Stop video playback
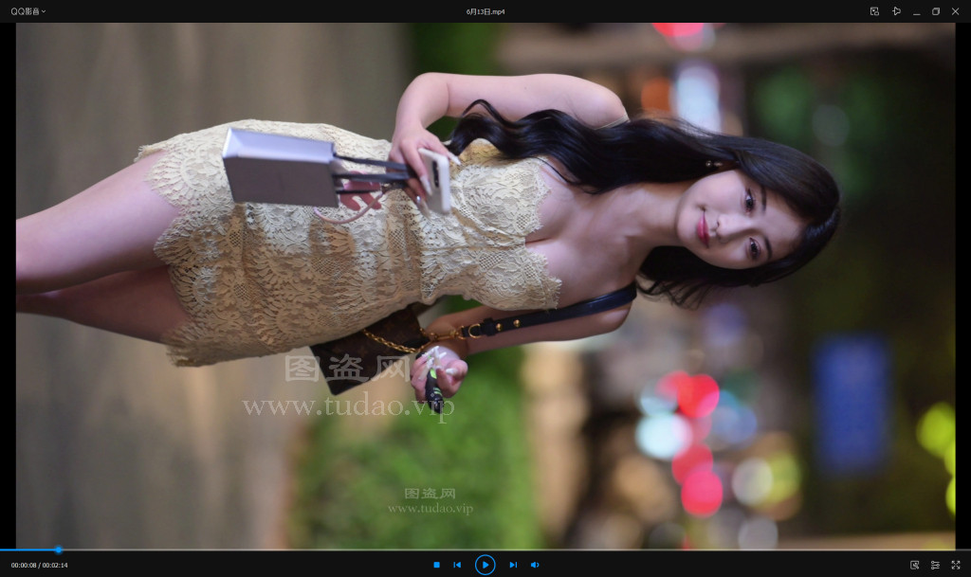This screenshot has height=577, width=971. click(436, 565)
